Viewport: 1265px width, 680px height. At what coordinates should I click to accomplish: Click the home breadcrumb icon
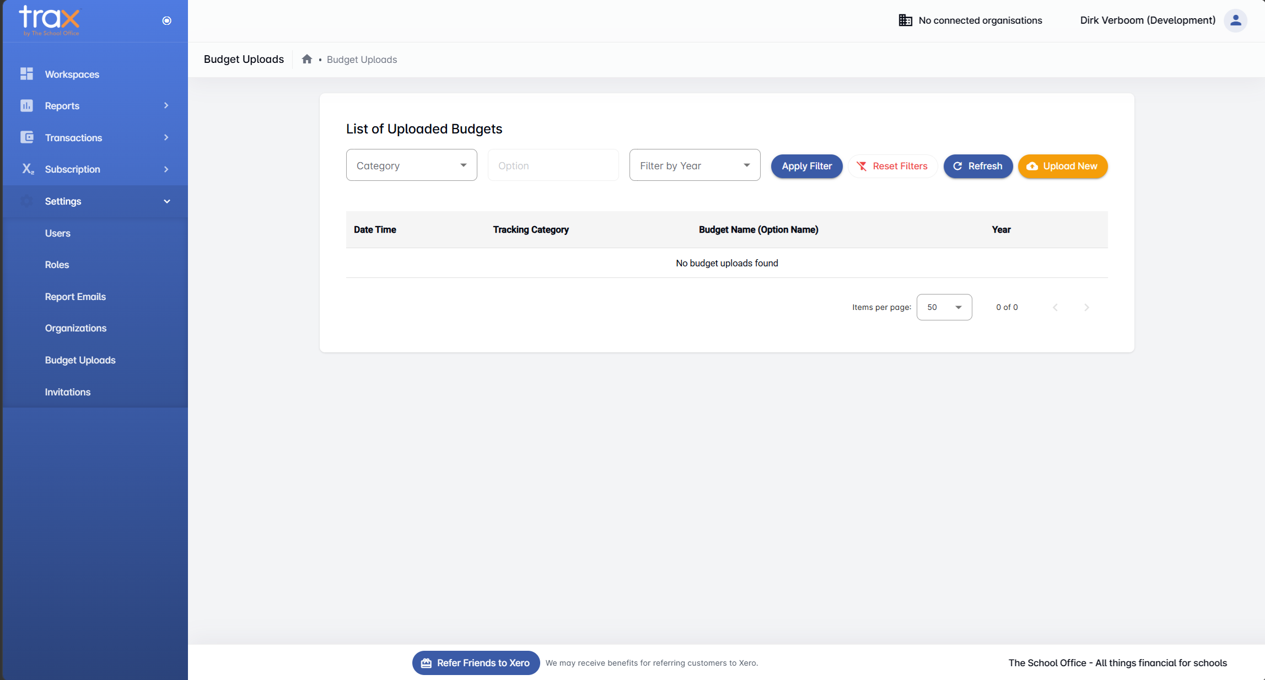307,59
